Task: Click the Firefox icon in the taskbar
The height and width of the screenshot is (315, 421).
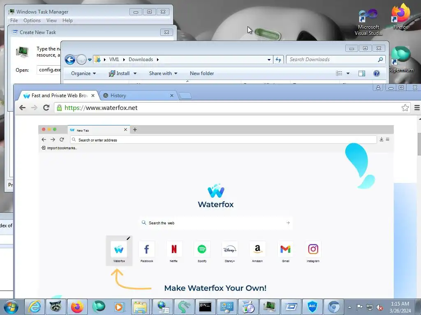Action: tap(77, 307)
